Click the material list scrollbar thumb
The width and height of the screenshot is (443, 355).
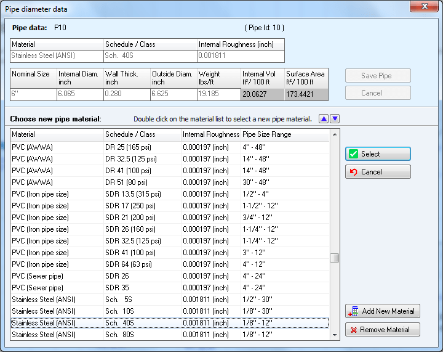point(335,258)
